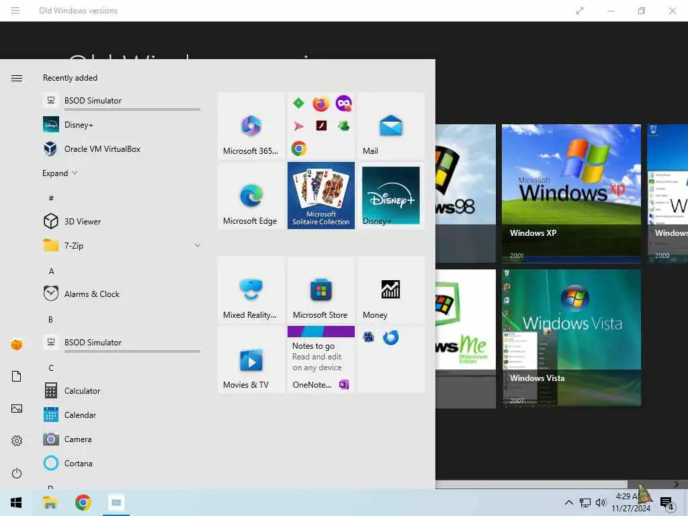Open Microsoft Solitaire Collection tile
The height and width of the screenshot is (516, 688).
coord(321,196)
